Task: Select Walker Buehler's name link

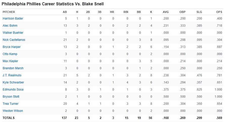Action: (x=13, y=33)
